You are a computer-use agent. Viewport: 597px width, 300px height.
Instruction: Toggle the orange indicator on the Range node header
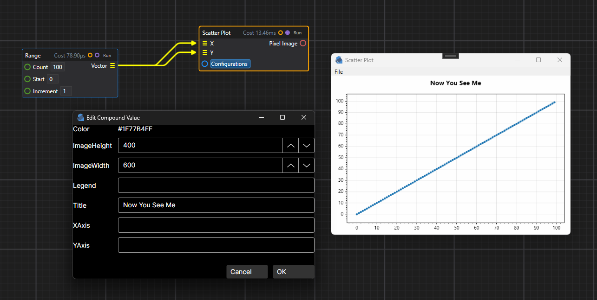[x=91, y=55]
